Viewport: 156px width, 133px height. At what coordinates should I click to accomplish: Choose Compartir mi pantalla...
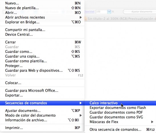pos(42,30)
